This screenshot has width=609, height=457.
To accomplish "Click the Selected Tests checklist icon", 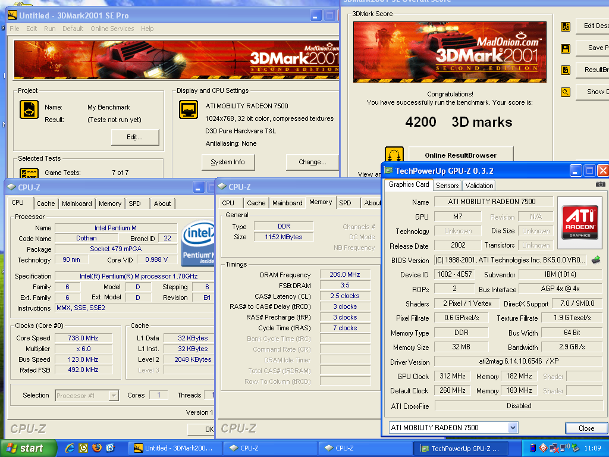I will [29, 173].
